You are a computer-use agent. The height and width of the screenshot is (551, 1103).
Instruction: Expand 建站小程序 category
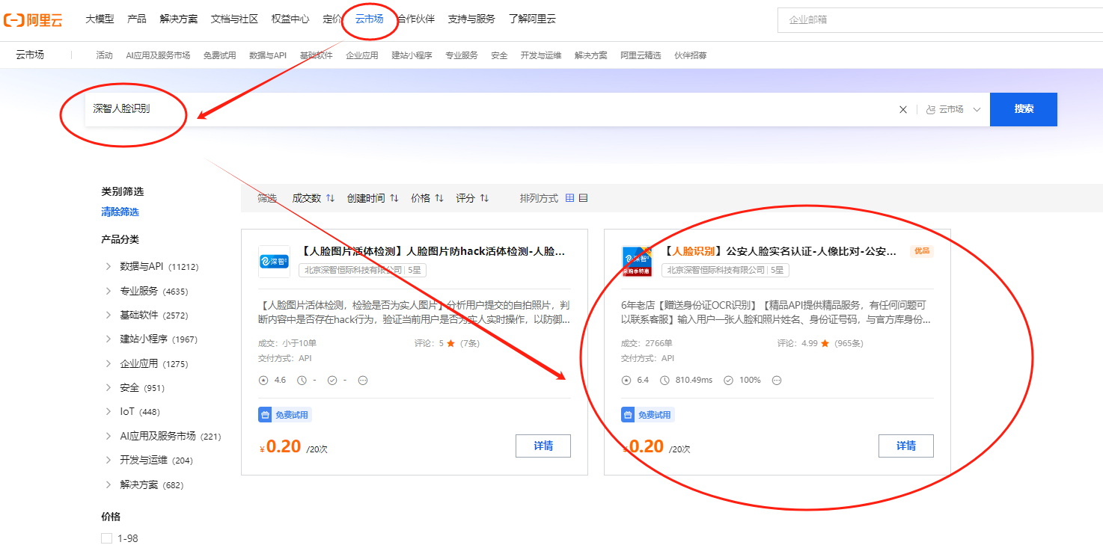click(x=109, y=339)
